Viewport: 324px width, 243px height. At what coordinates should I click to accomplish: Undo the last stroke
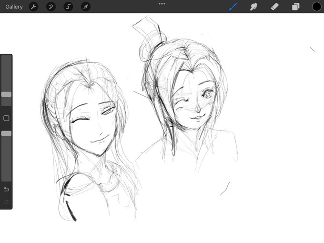tap(6, 189)
